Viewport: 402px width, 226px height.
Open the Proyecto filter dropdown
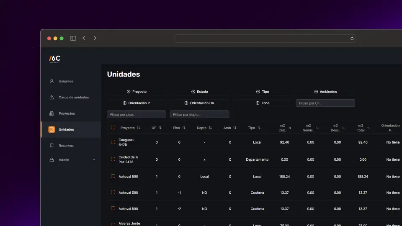[137, 92]
